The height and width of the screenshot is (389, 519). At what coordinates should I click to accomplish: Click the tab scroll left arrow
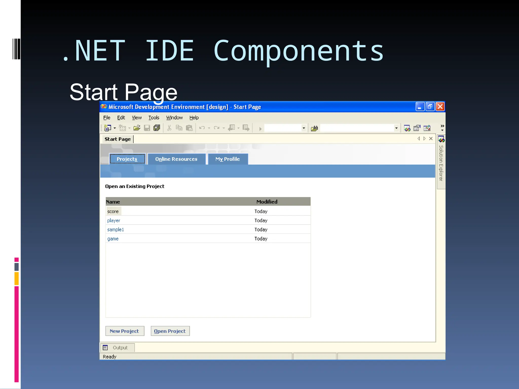419,139
